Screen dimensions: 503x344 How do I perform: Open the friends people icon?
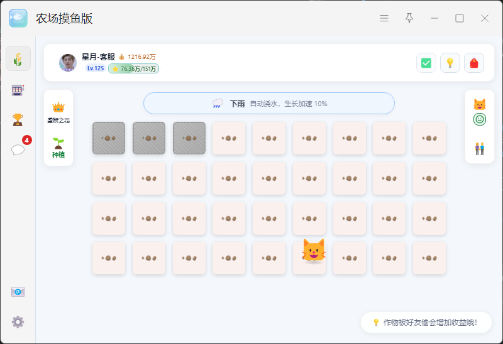coord(480,149)
